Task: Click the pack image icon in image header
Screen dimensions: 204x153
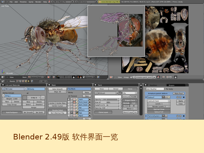Action: pyautogui.click(x=158, y=77)
